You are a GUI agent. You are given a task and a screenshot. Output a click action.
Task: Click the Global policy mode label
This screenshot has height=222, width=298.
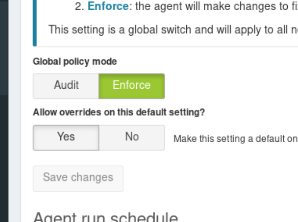pos(75,62)
